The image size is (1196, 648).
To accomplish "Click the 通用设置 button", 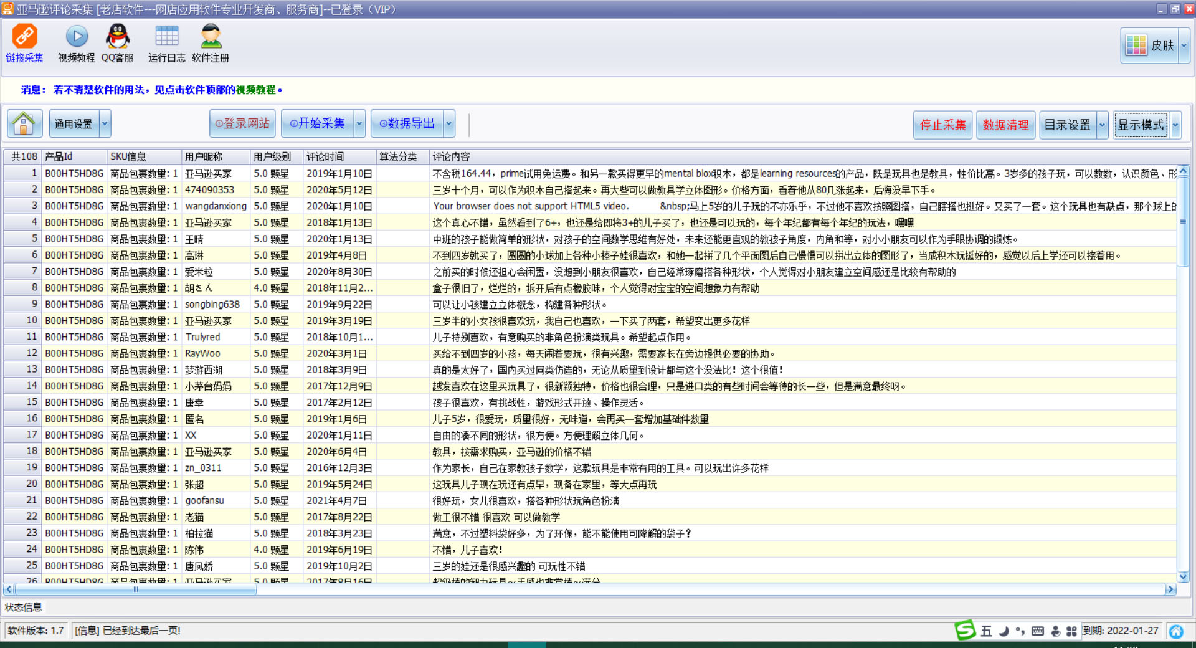I will point(74,123).
